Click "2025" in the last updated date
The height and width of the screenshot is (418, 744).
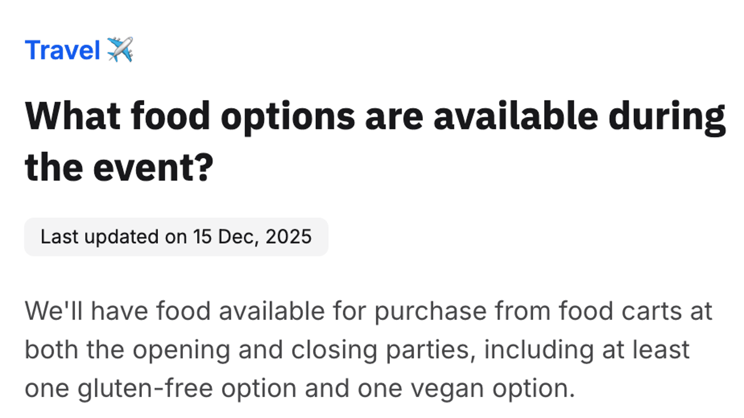288,236
